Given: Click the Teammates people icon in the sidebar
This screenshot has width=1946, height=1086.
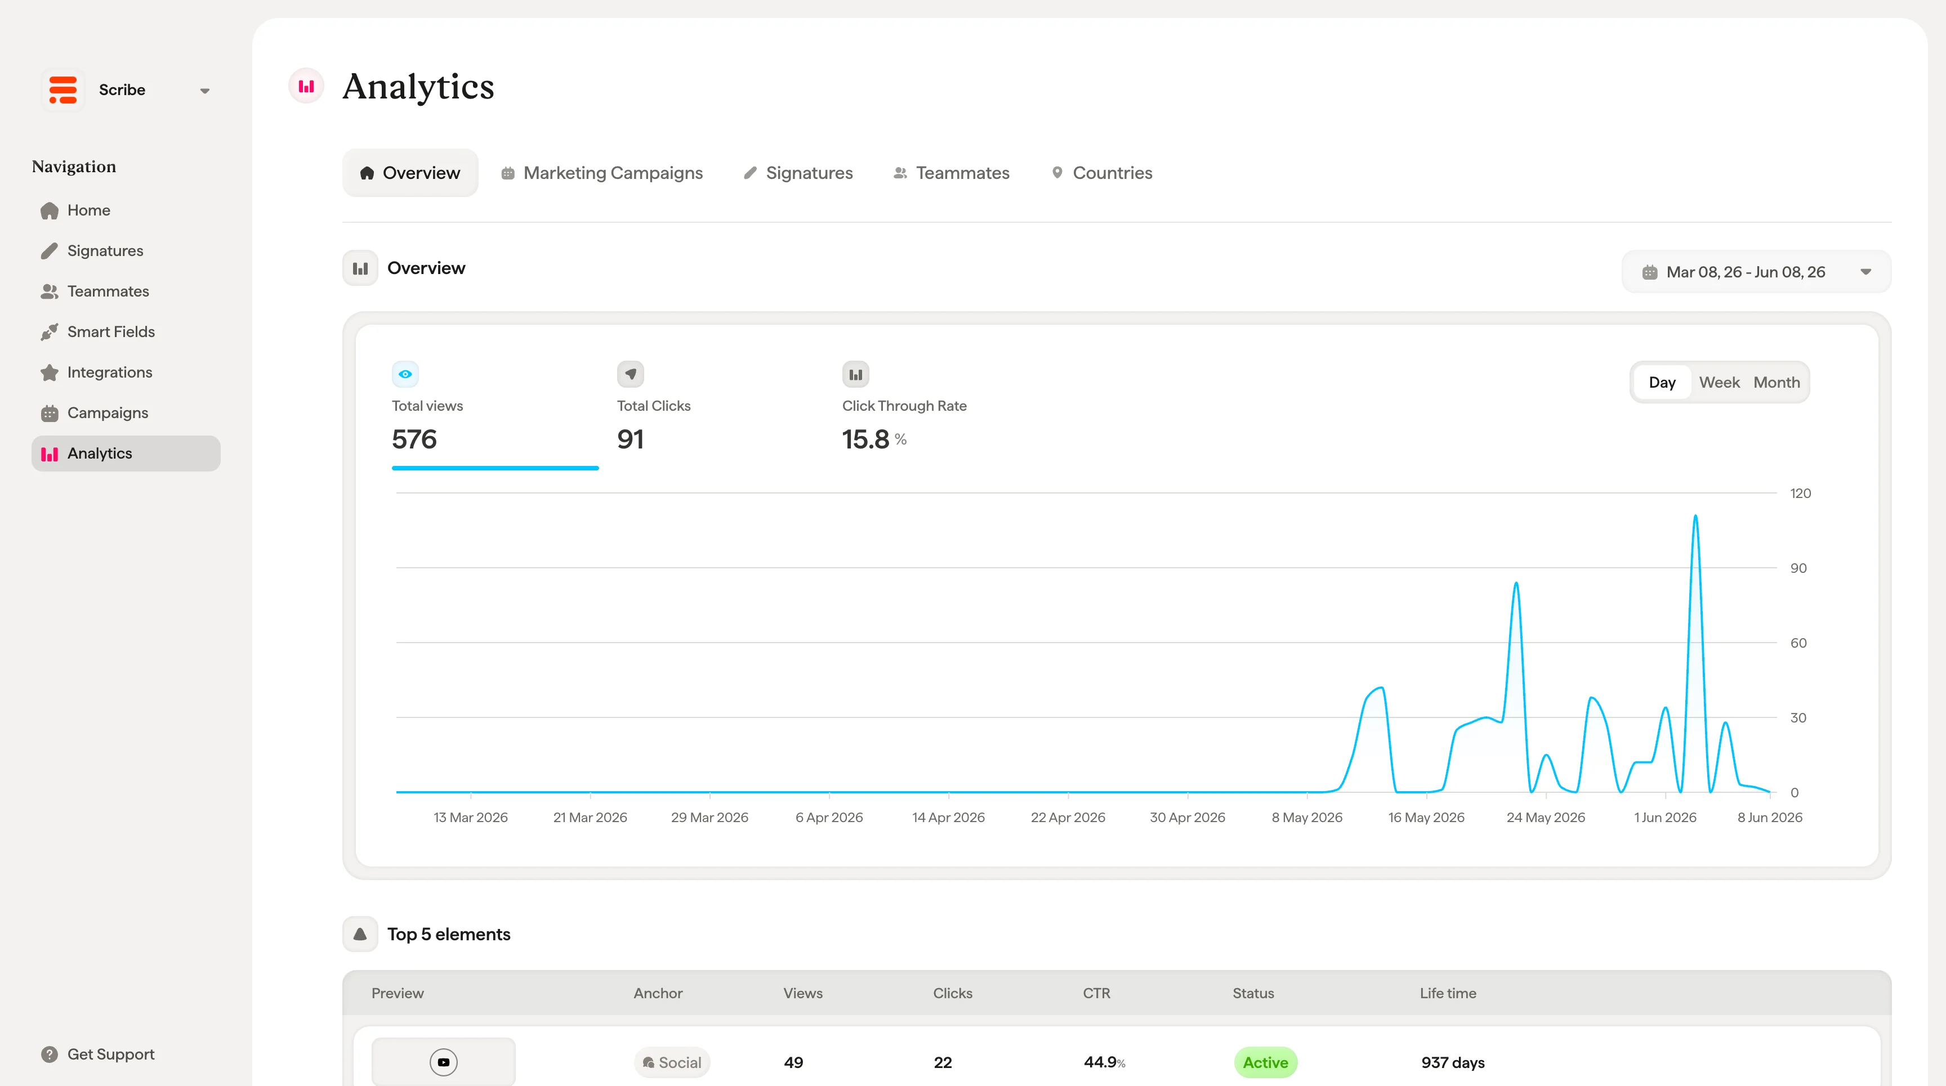Looking at the screenshot, I should tap(49, 291).
